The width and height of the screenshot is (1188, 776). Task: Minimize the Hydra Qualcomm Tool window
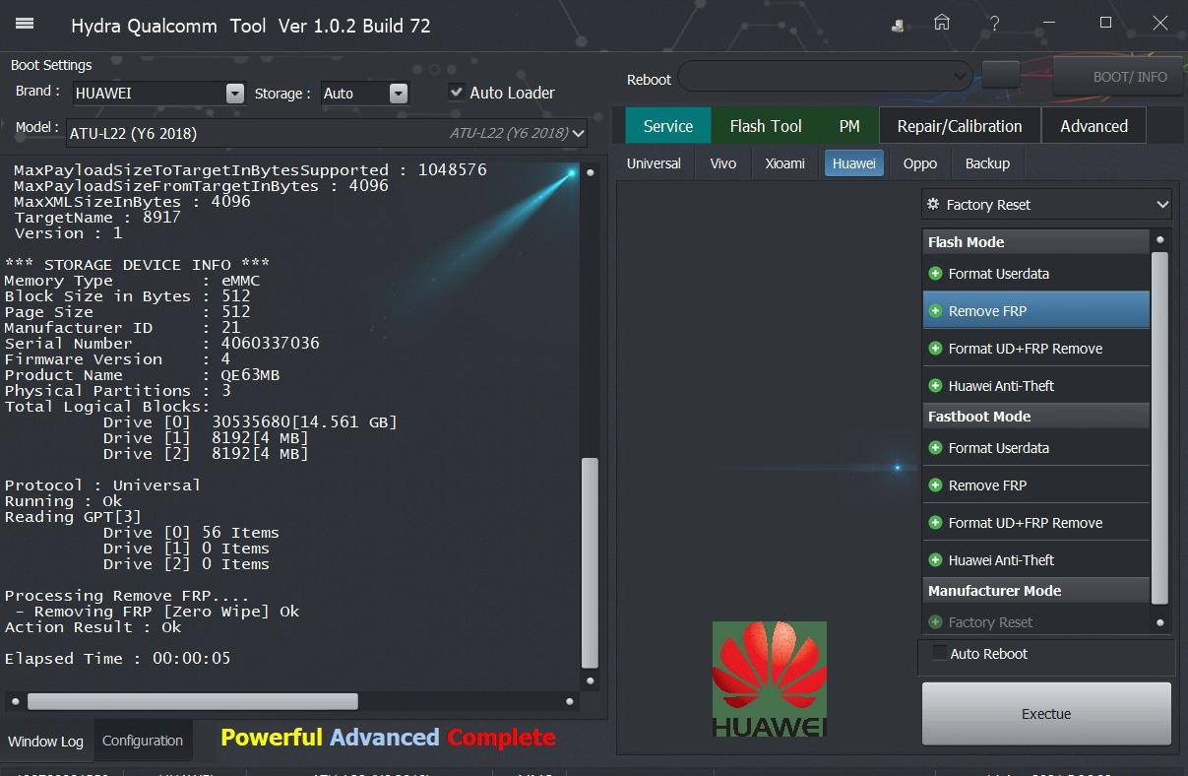tap(1050, 23)
